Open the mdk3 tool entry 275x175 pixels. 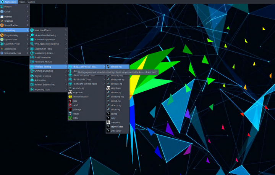[x=75, y=105]
